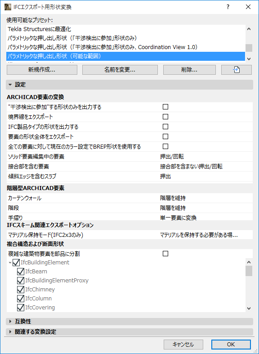Check 複雑な建築物要素を部品に分割 option
This screenshot has height=354, width=259.
[x=165, y=254]
